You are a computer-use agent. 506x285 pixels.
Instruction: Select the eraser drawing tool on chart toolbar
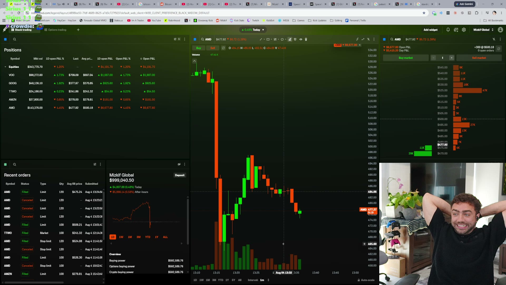click(x=290, y=39)
